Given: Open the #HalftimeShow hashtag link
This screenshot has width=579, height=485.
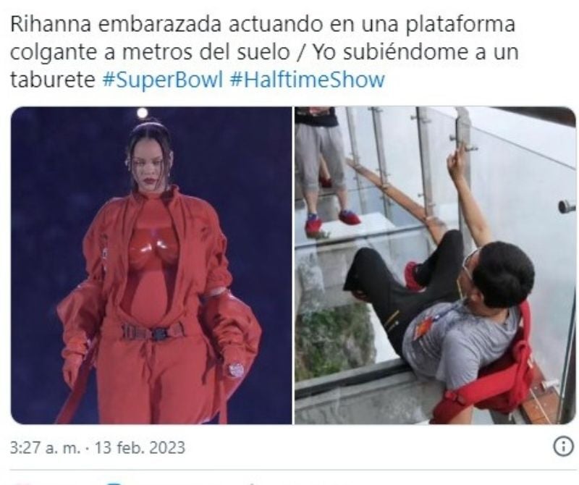Looking at the screenshot, I should point(307,79).
